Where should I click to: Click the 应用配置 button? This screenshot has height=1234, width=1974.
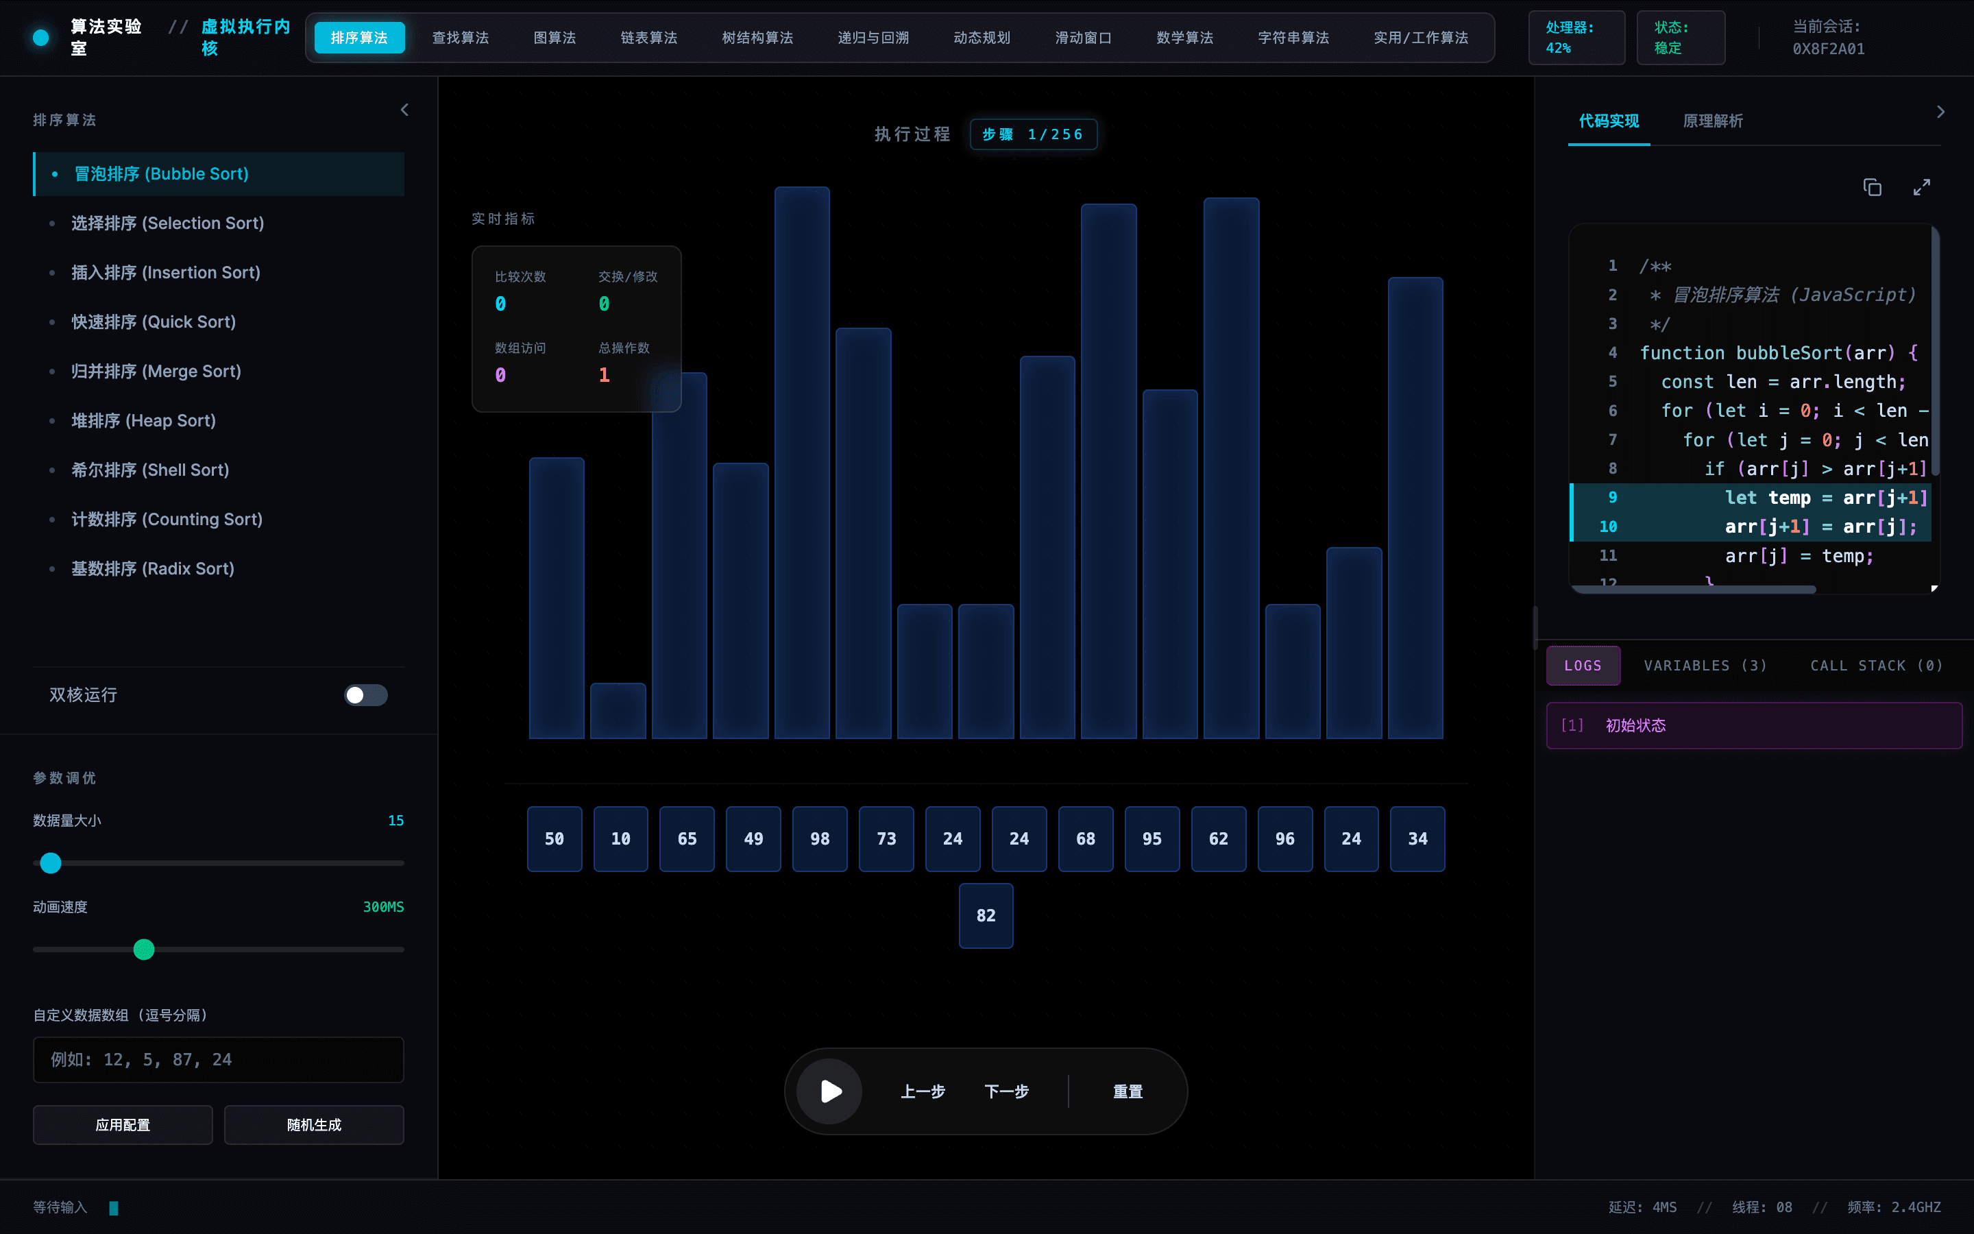123,1124
